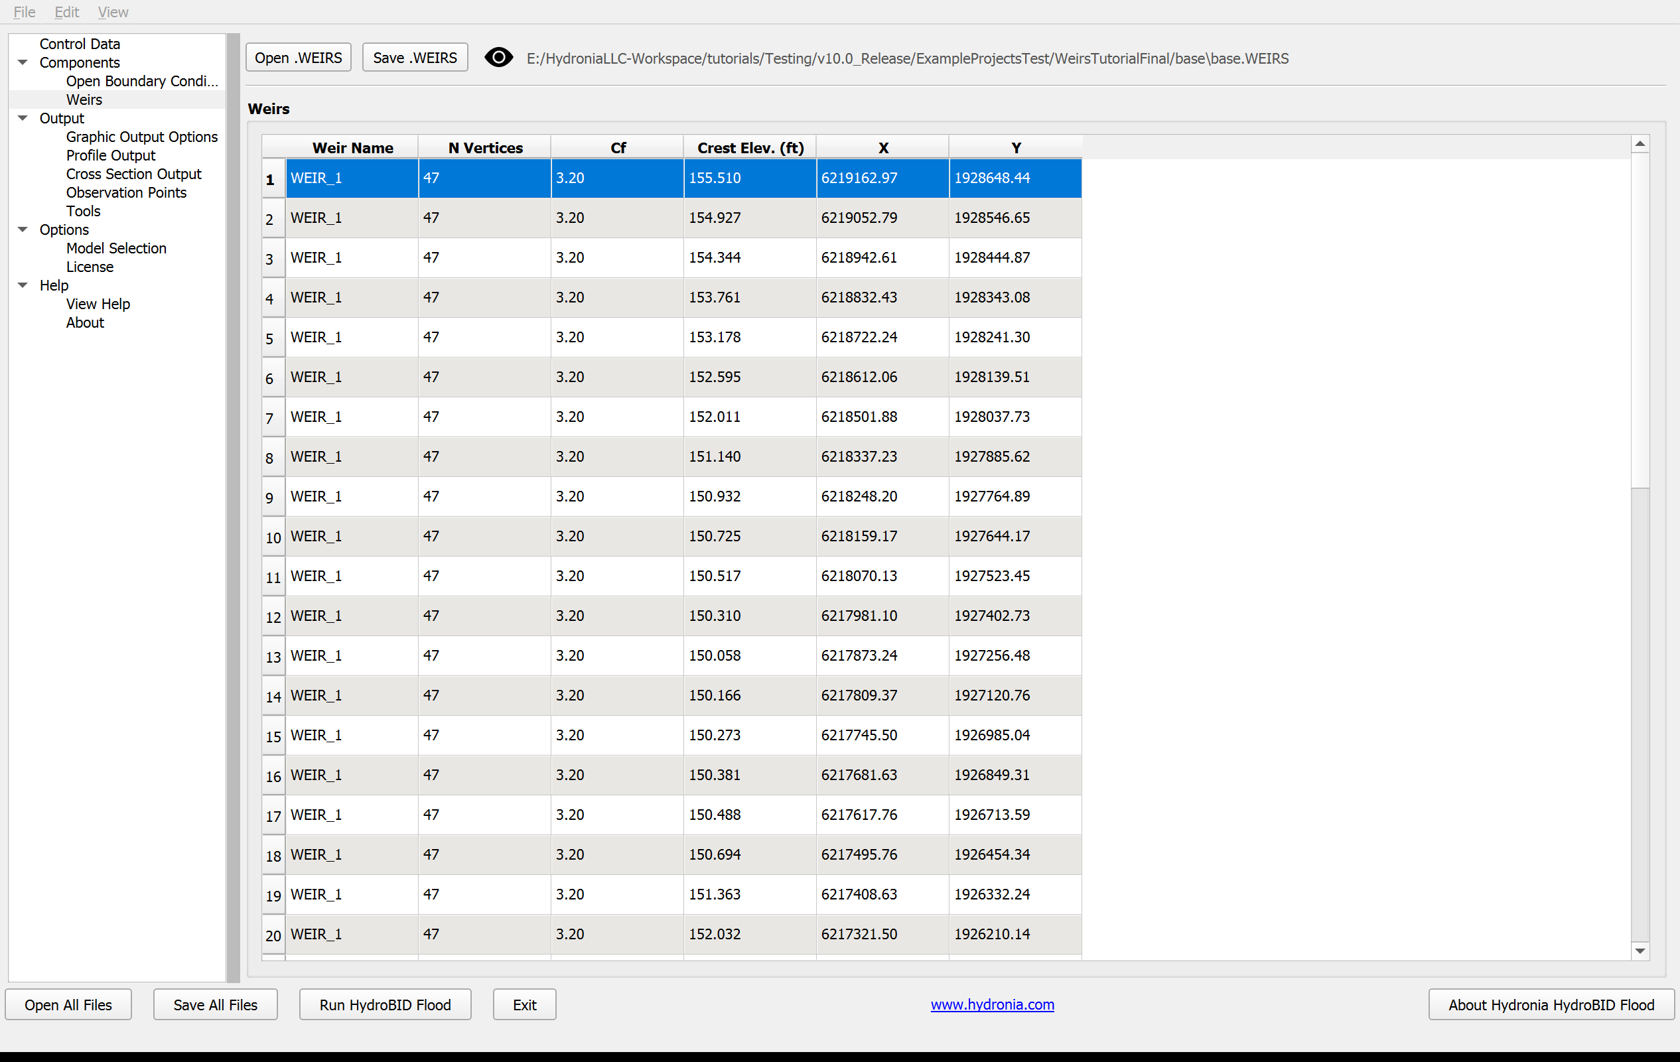This screenshot has width=1680, height=1062.
Task: Click the Cf column header
Action: (618, 147)
